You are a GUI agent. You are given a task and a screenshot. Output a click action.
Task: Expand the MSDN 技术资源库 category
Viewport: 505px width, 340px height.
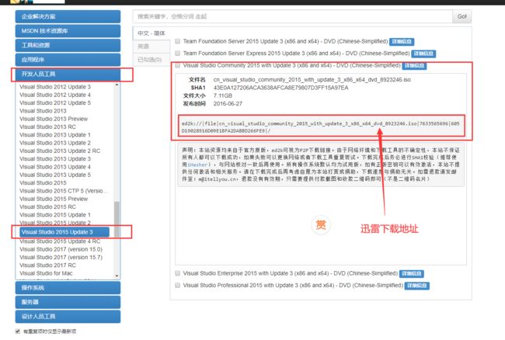click(x=68, y=31)
